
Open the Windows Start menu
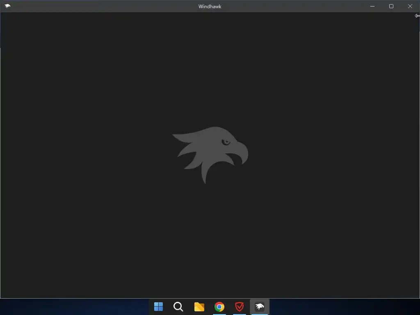coord(159,307)
